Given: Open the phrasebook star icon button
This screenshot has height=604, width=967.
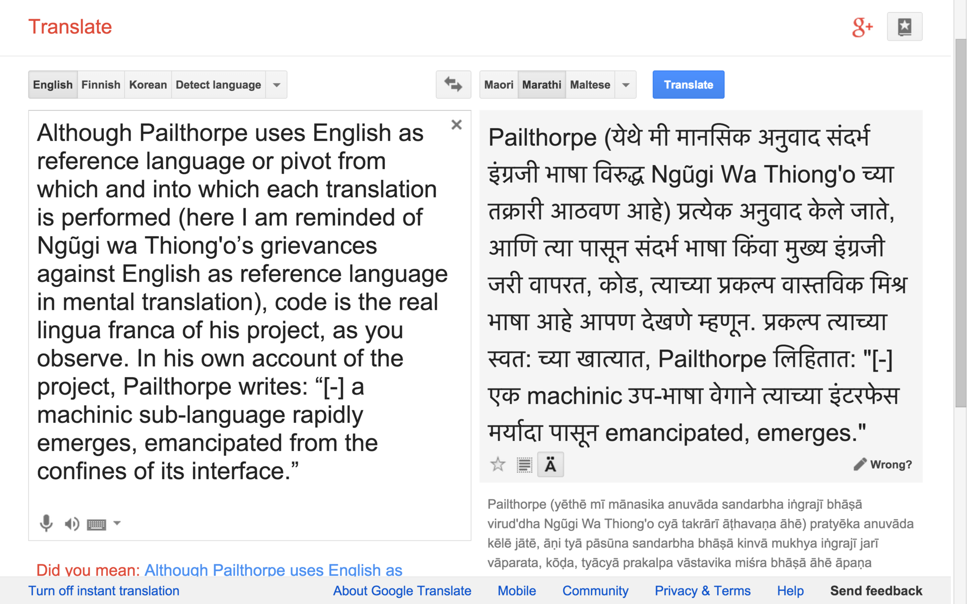Looking at the screenshot, I should [904, 27].
